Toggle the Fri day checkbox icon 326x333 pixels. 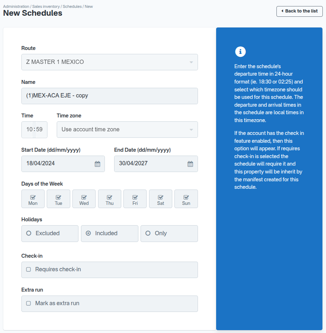[x=135, y=197]
